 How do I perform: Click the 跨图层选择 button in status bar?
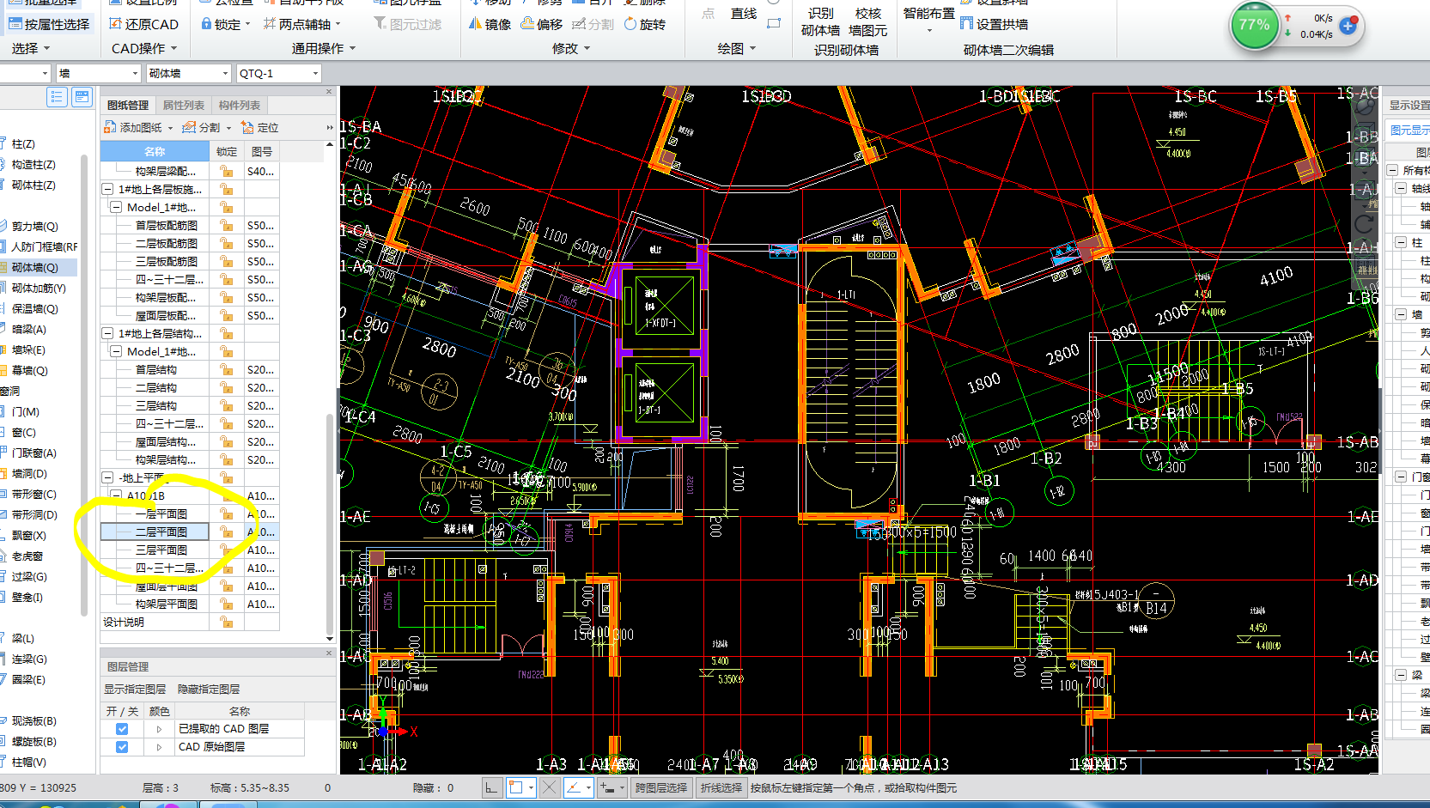[661, 787]
